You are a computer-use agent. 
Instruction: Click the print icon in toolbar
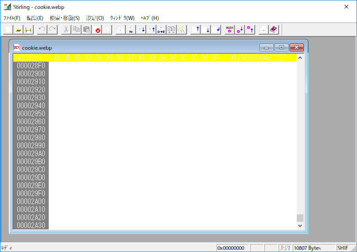coord(264,30)
